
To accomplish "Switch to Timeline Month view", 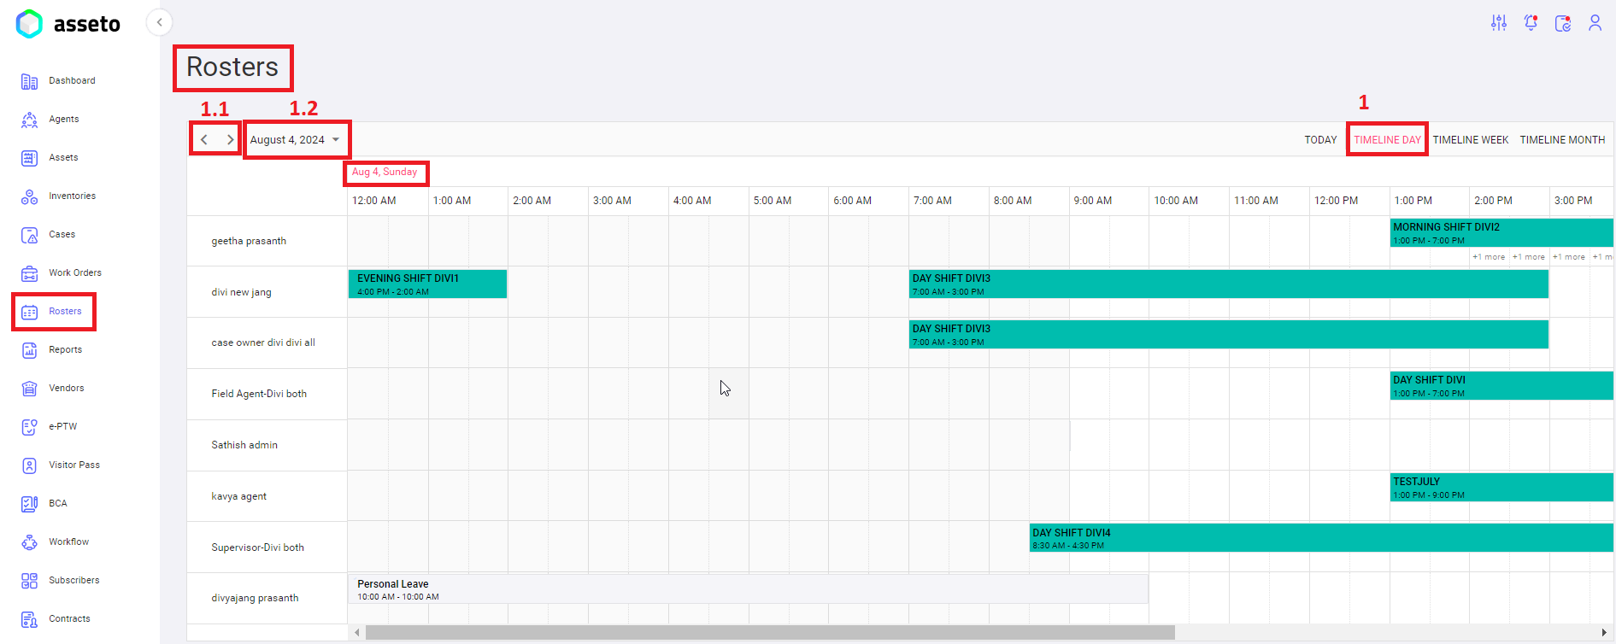I will coord(1561,140).
